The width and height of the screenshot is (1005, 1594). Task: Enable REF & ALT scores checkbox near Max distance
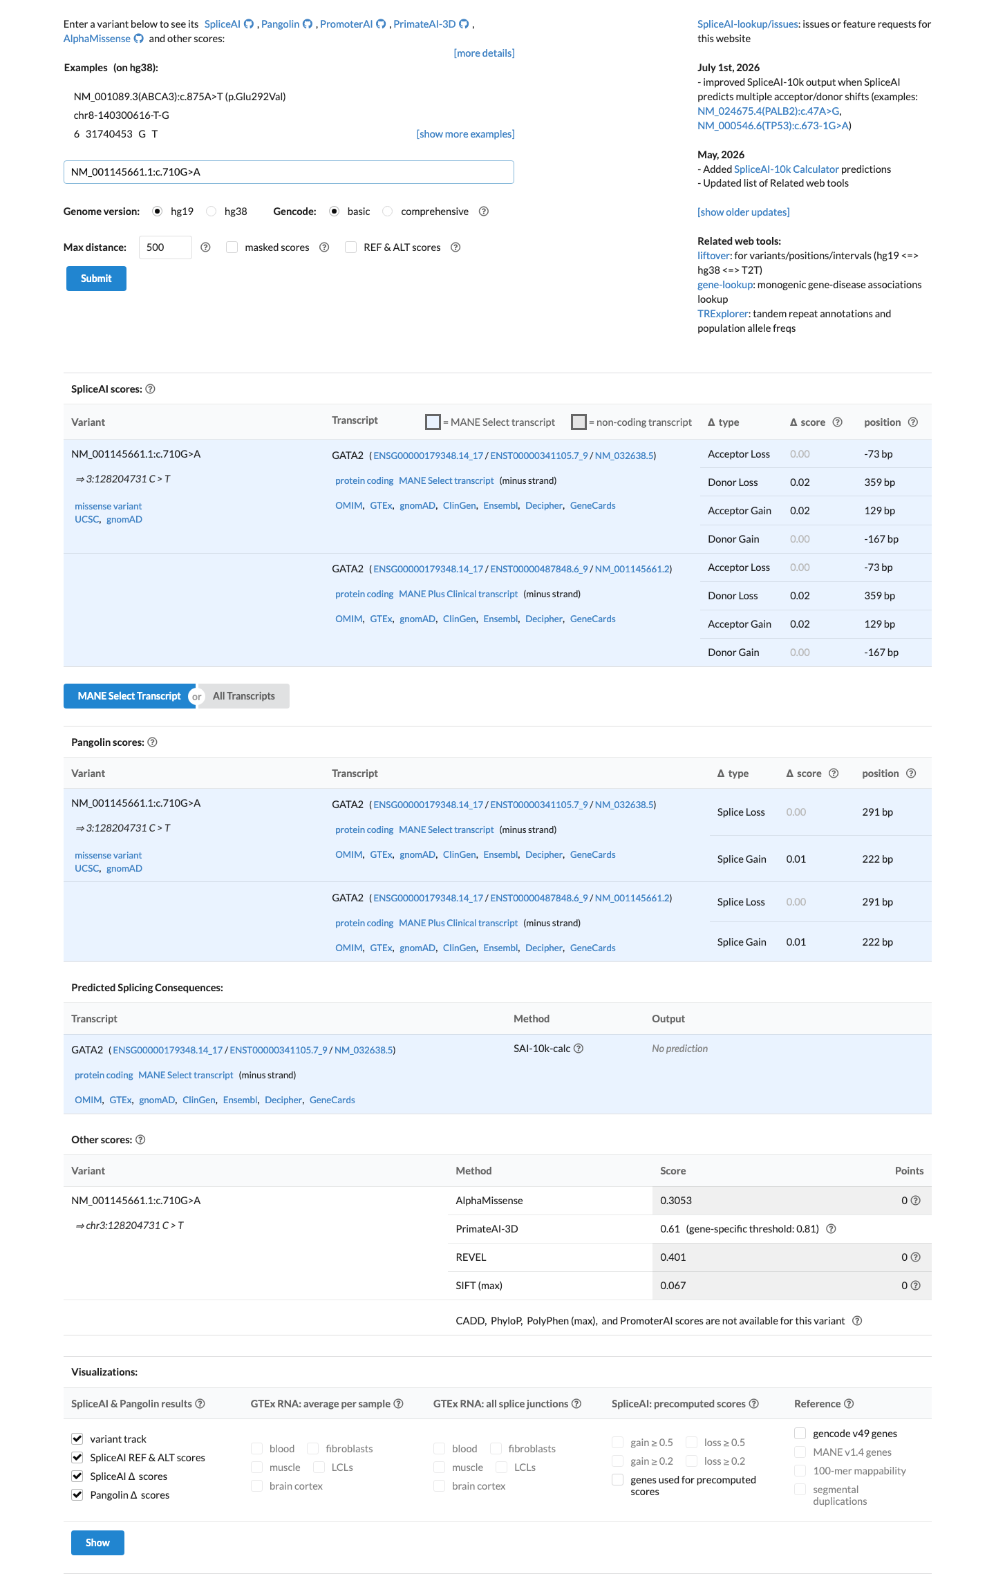[x=351, y=247]
